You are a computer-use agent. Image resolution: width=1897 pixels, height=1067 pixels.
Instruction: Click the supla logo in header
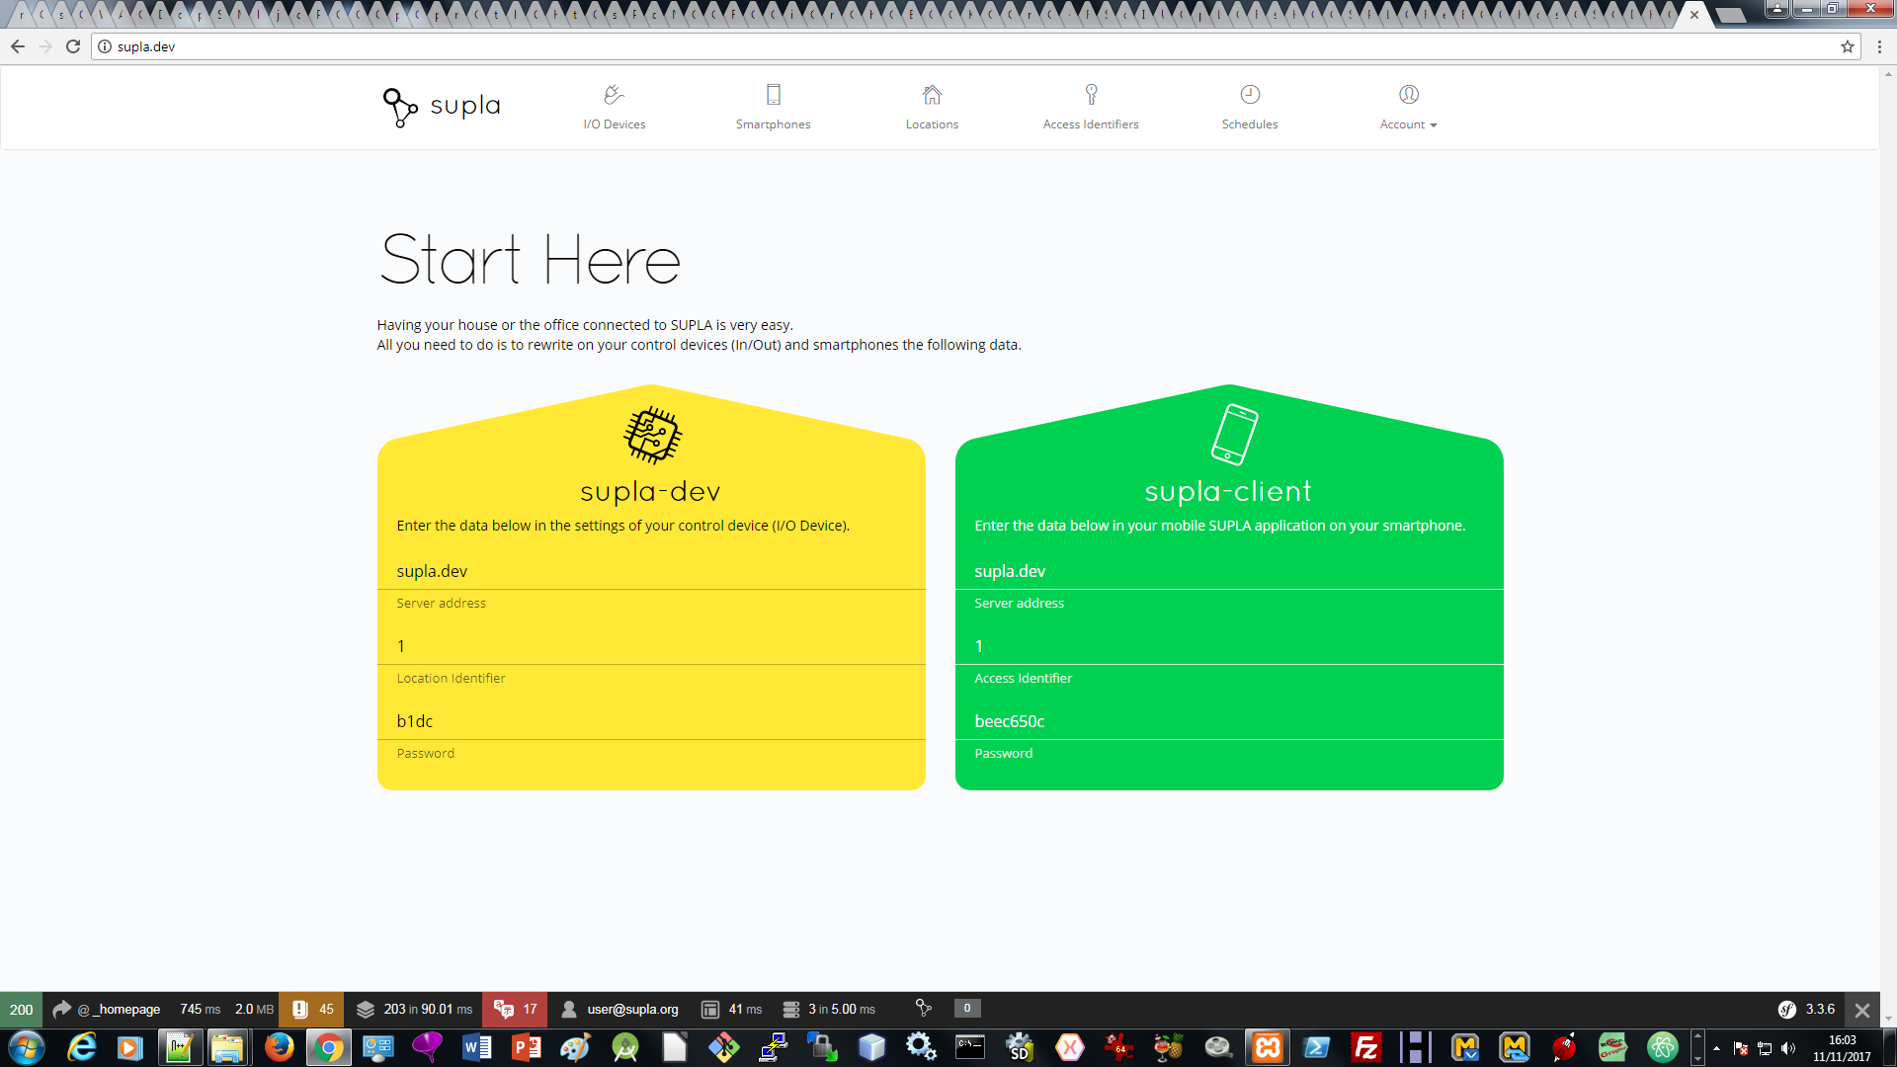click(x=442, y=107)
